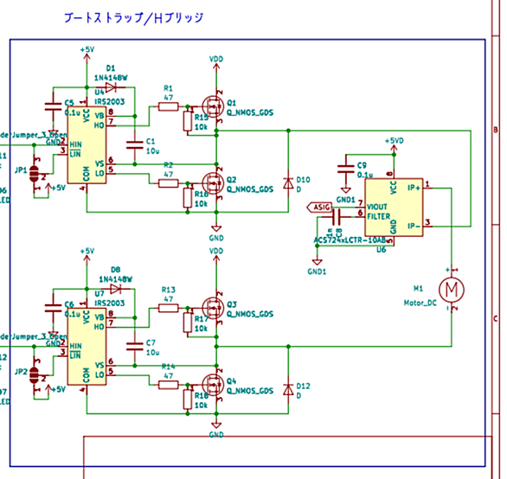Click the 'Q_NMOS_GDS' label of Q4
The width and height of the screenshot is (507, 479).
[250, 391]
